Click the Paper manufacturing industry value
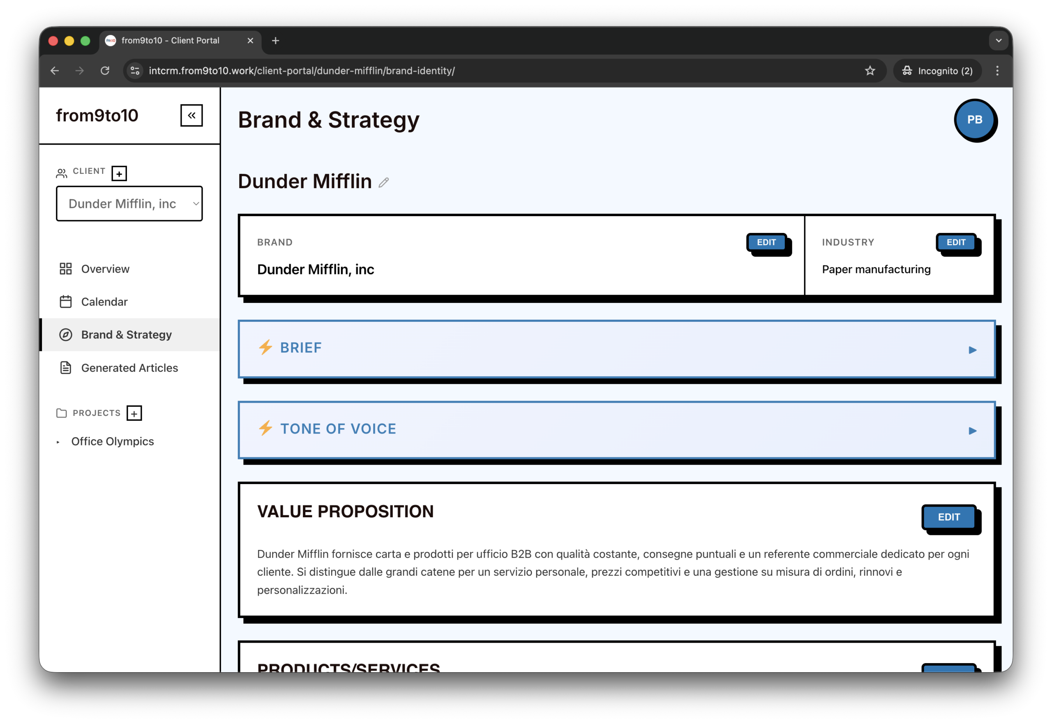Screen dimensions: 1052x724 tap(876, 270)
